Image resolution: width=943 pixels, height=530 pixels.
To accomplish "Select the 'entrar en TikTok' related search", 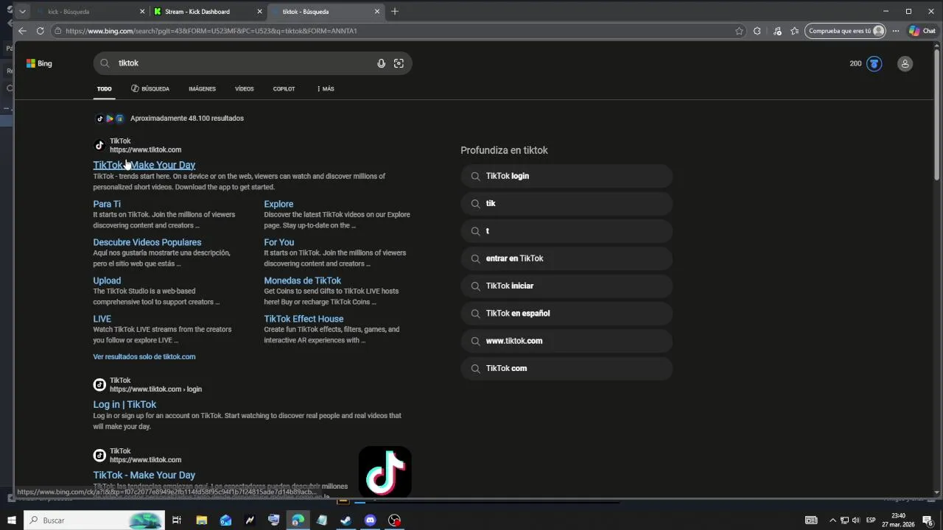I will coord(567,258).
